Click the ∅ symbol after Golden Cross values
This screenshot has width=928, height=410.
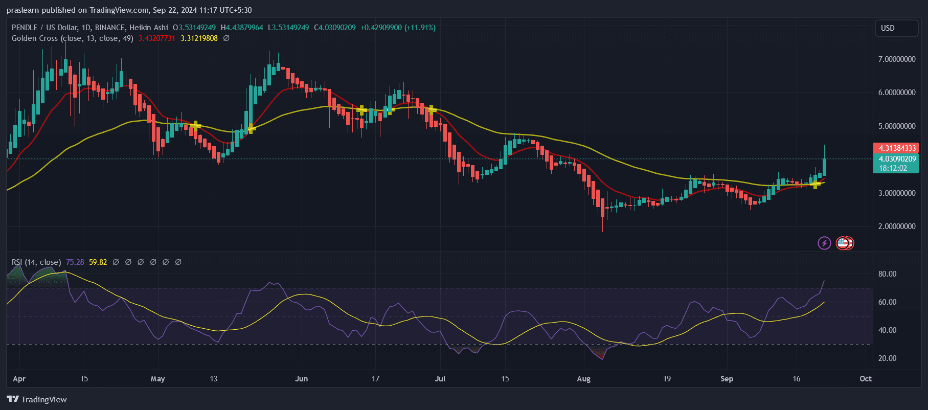[x=226, y=38]
